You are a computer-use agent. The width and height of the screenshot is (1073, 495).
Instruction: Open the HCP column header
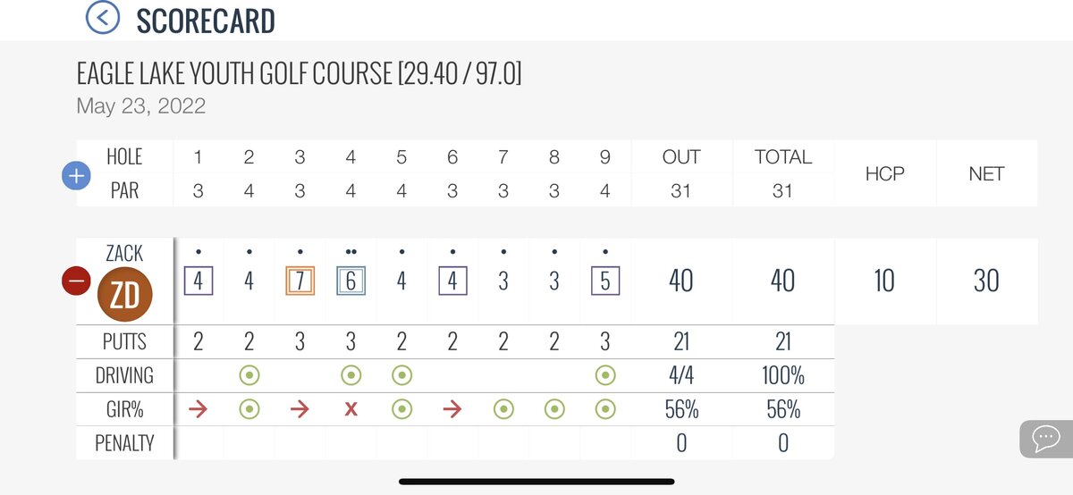click(x=884, y=173)
